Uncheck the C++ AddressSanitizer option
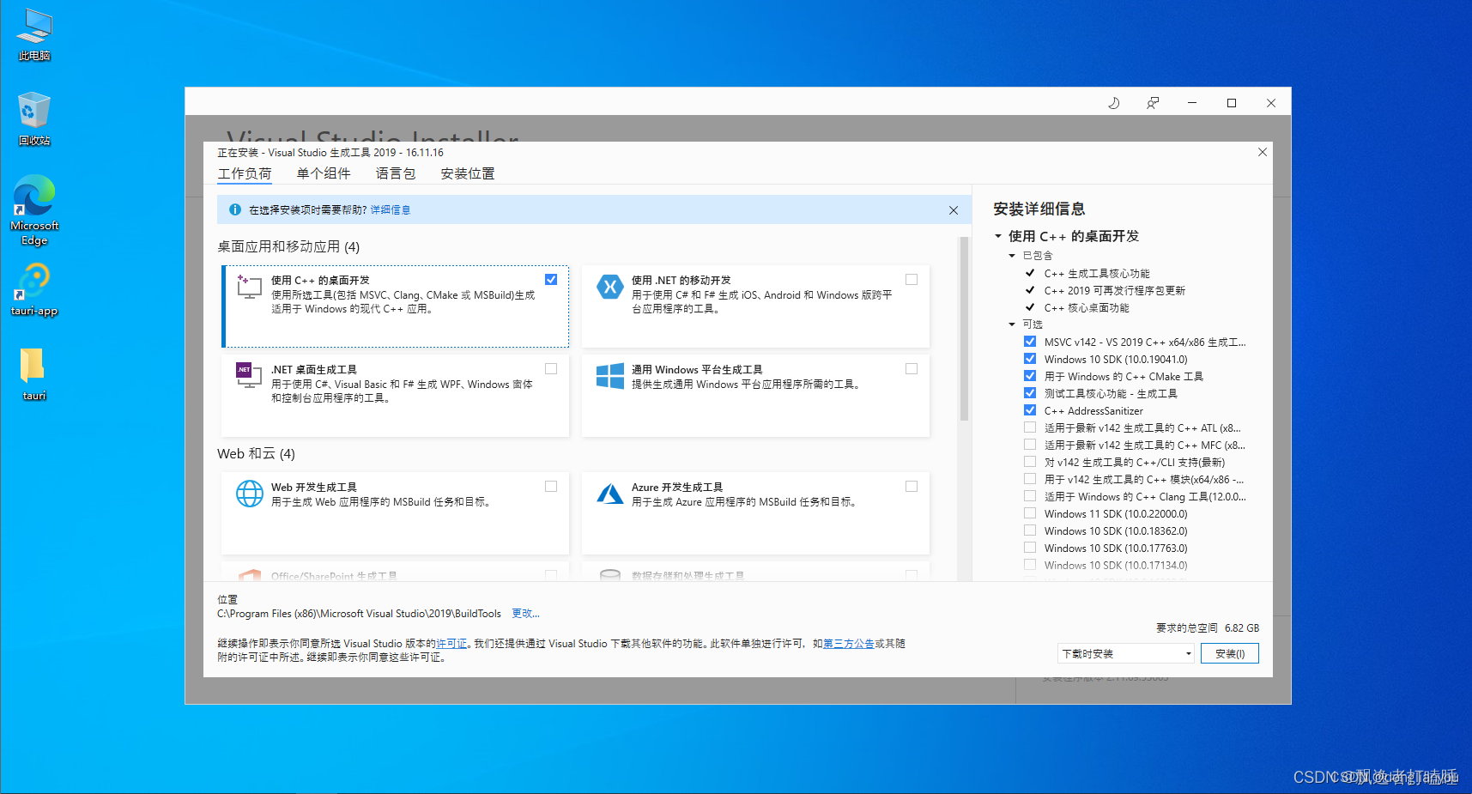The height and width of the screenshot is (794, 1472). 1029,409
